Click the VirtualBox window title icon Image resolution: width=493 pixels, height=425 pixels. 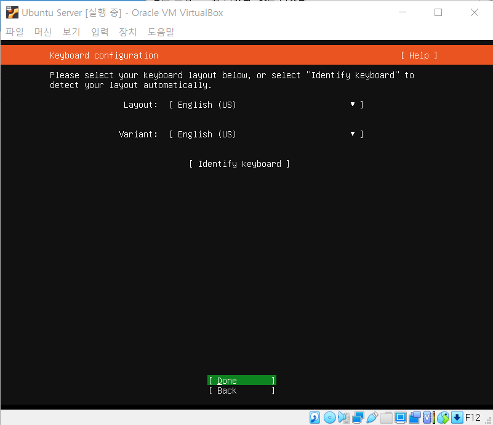[x=12, y=12]
